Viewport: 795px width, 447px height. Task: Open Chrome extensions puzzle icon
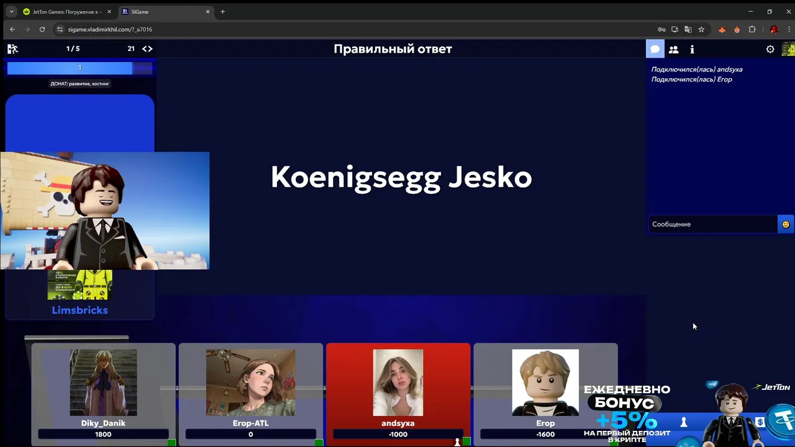coord(752,29)
